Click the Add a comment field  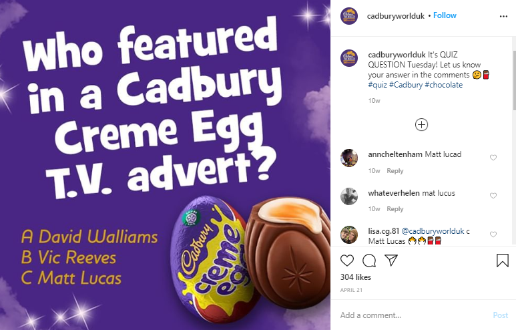[x=415, y=315]
